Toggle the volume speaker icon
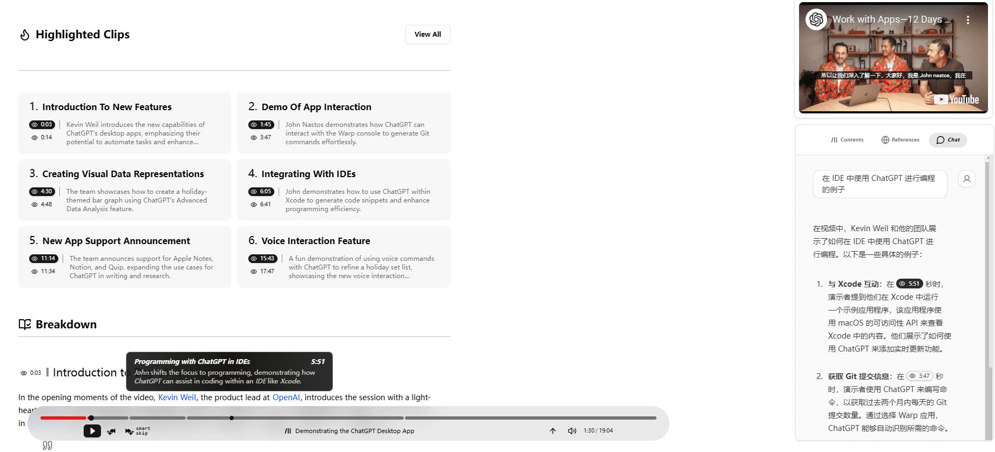 click(x=572, y=431)
